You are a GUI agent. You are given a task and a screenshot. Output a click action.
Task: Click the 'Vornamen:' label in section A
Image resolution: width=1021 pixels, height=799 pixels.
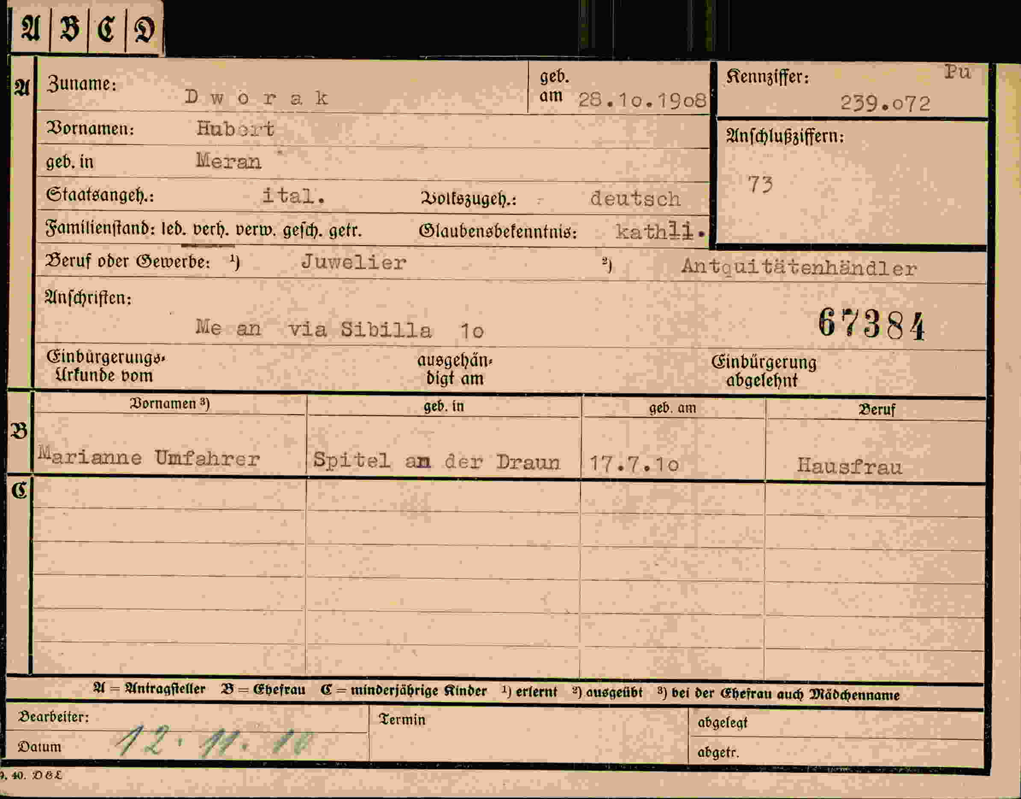[90, 128]
